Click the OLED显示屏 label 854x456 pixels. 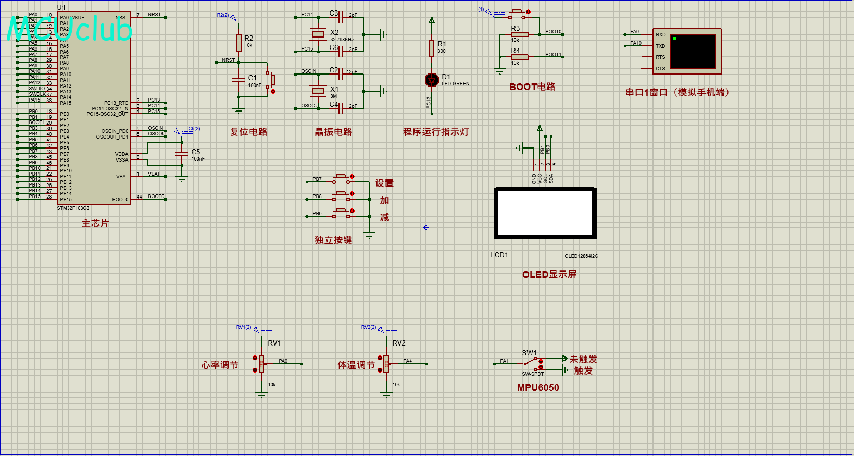click(549, 274)
